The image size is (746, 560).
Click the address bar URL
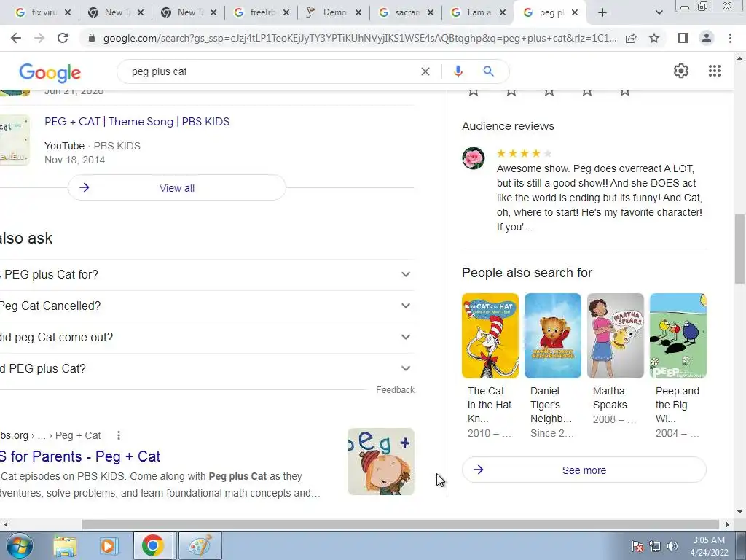(360, 38)
